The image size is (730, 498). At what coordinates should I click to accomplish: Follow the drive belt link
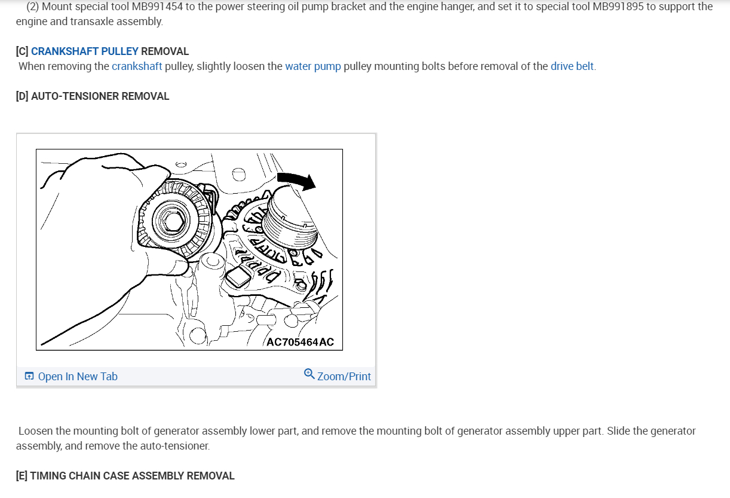point(572,66)
